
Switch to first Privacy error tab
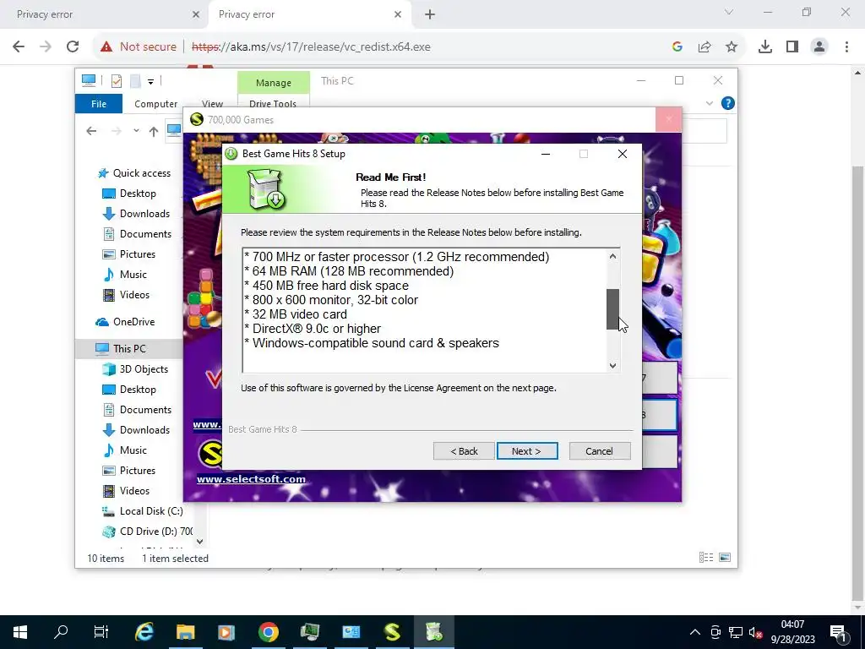point(104,14)
